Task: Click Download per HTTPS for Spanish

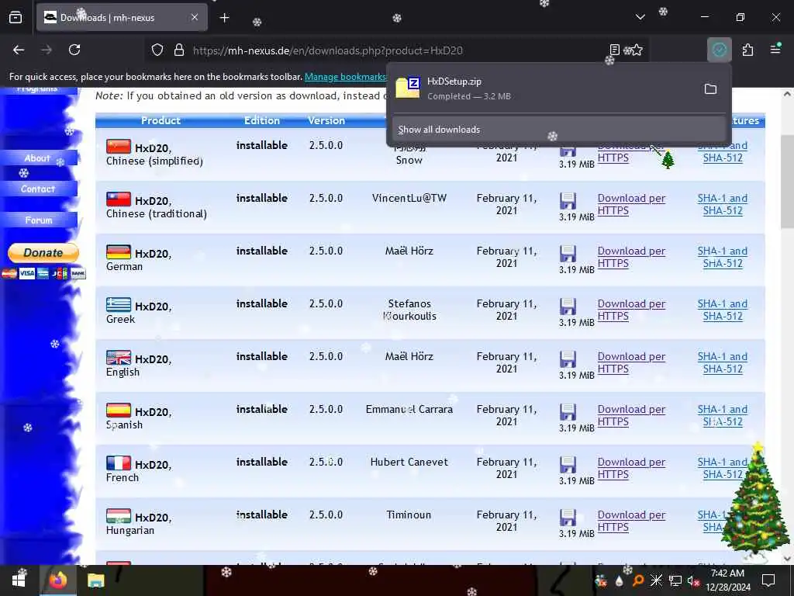Action: (x=631, y=415)
